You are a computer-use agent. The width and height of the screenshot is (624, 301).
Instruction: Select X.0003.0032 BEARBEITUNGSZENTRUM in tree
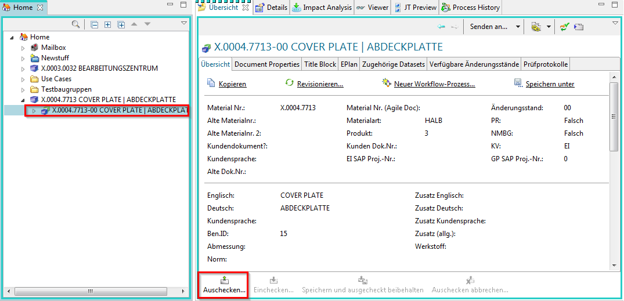(x=99, y=68)
